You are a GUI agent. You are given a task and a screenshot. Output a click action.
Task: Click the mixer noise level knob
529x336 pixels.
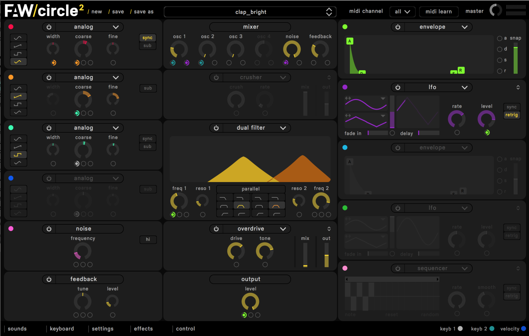pyautogui.click(x=292, y=49)
